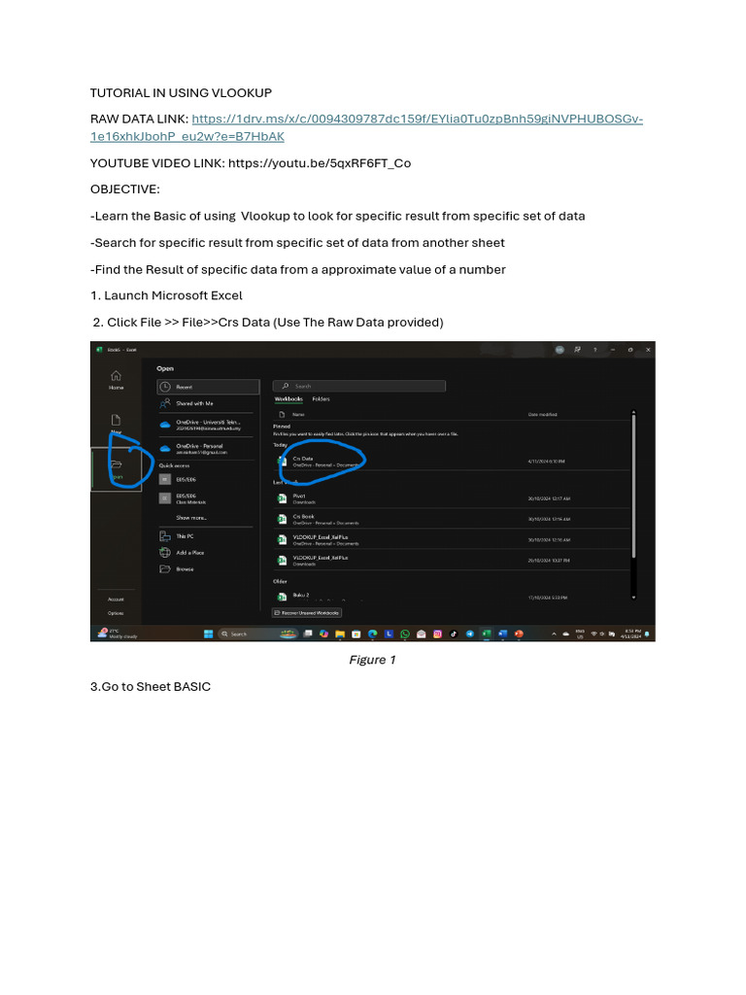Open the raw data OneDrive hyperlink

[x=366, y=127]
